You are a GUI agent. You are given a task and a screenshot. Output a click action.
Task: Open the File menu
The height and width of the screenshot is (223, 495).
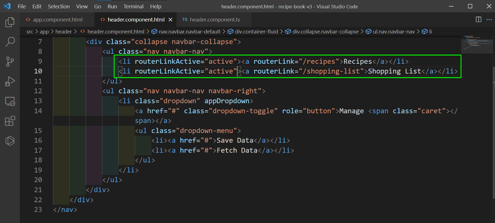click(x=22, y=6)
